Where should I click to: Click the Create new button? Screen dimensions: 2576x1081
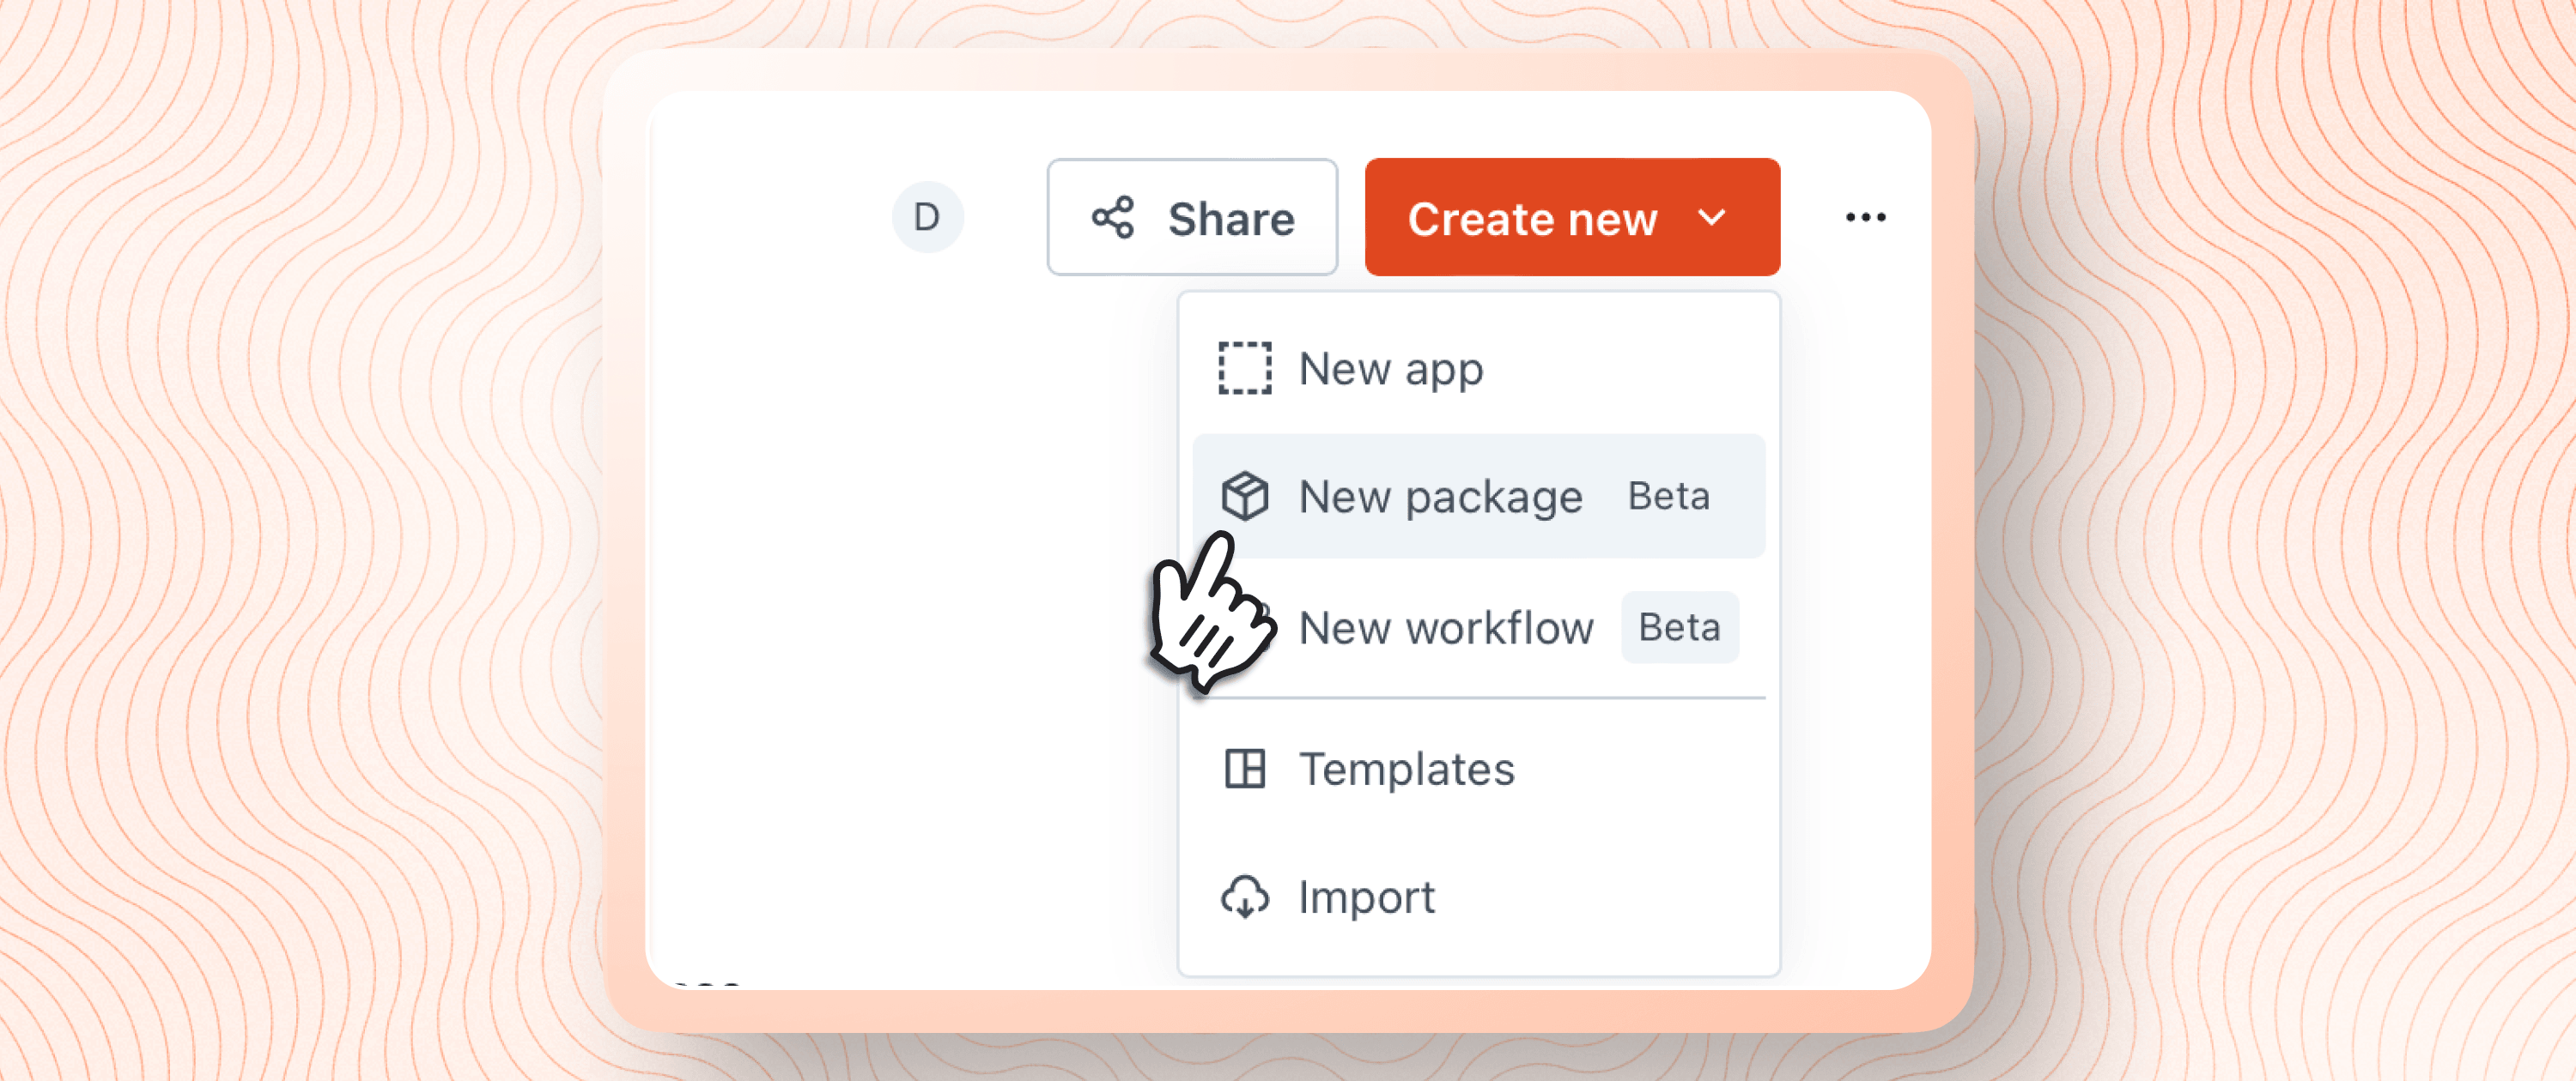pos(1571,217)
